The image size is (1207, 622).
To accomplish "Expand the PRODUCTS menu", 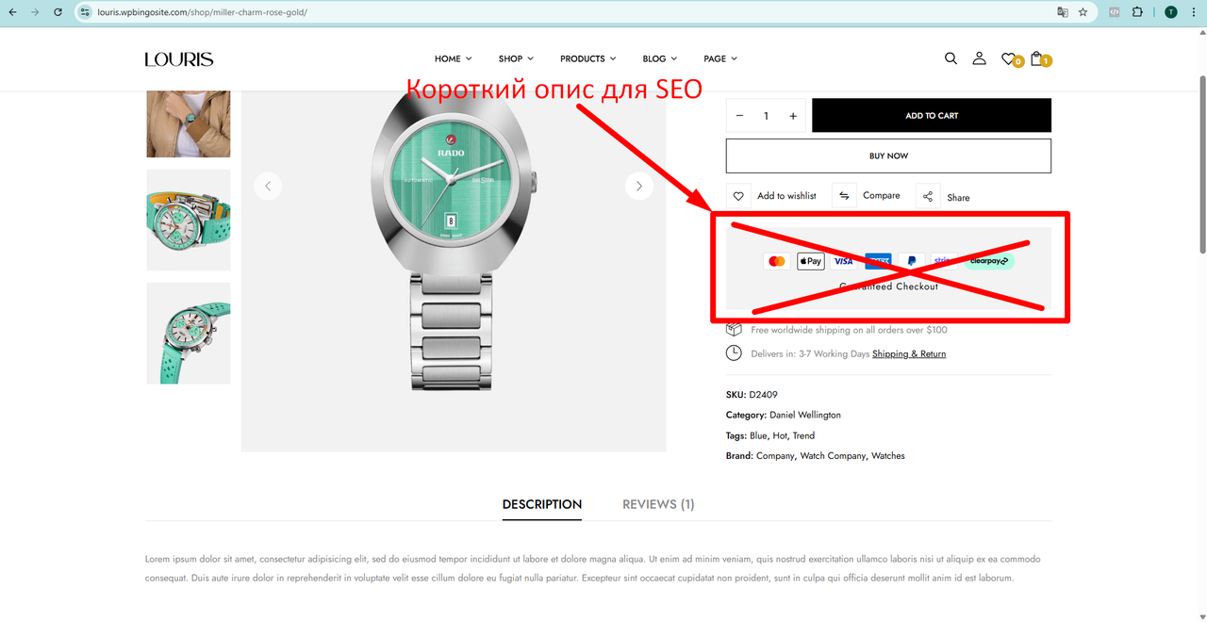I will coord(588,58).
